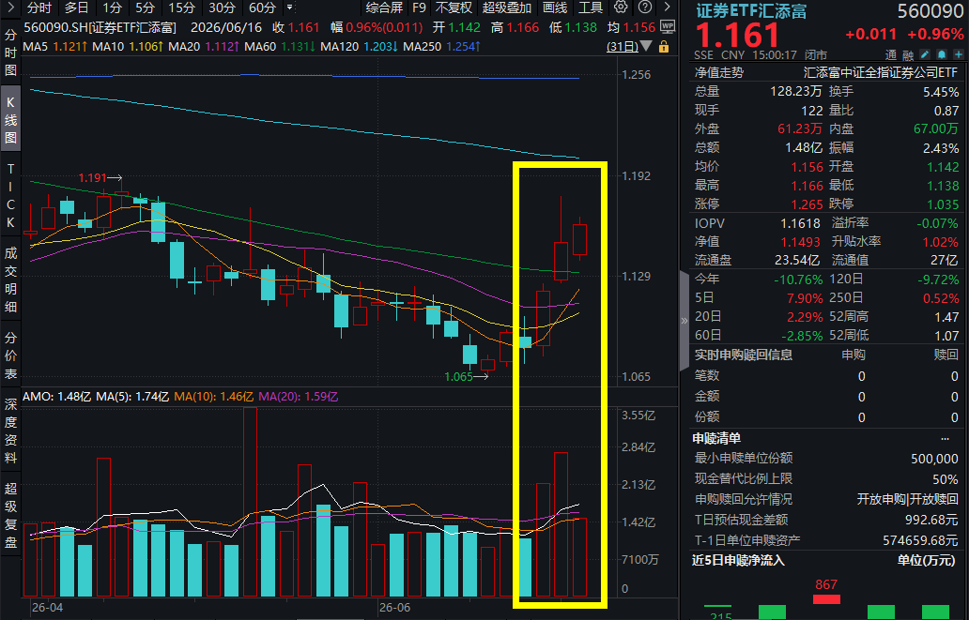Click the pencil note icon
This screenshot has height=620, width=969.
(925, 55)
